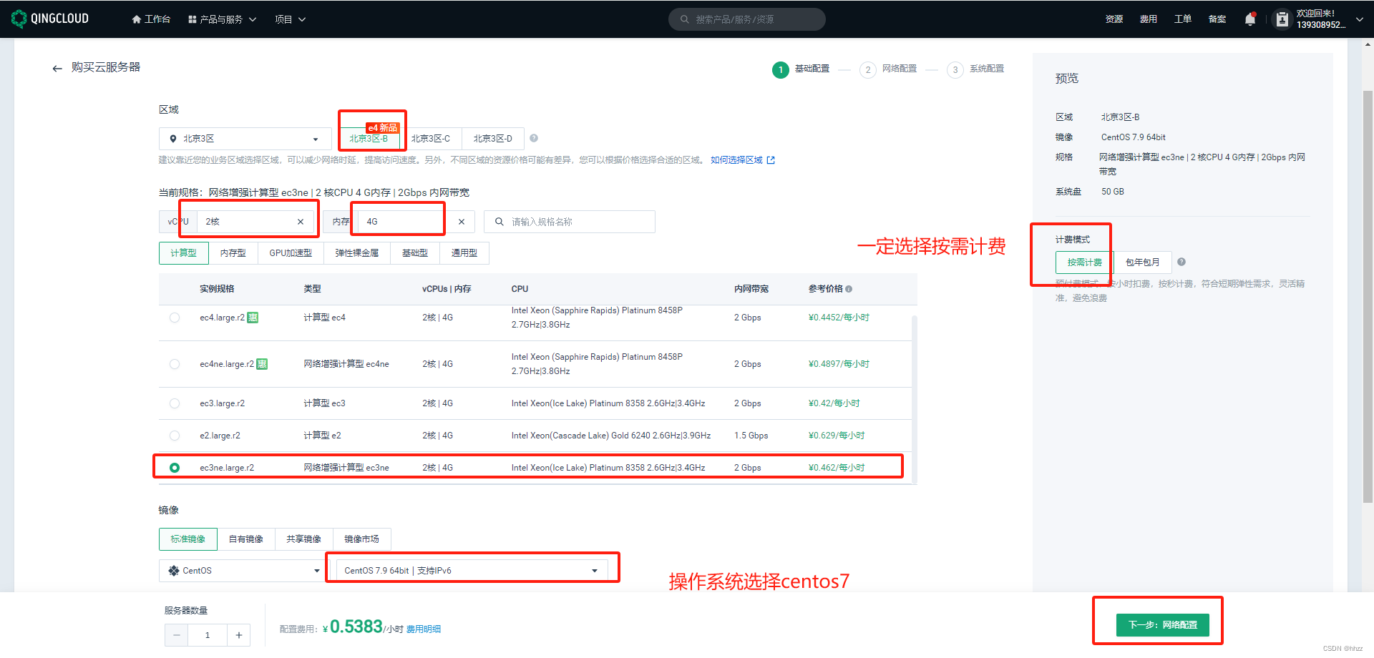Open the 北京3区 region dropdown
Screen dimensions: 1374x658
pyautogui.click(x=245, y=139)
